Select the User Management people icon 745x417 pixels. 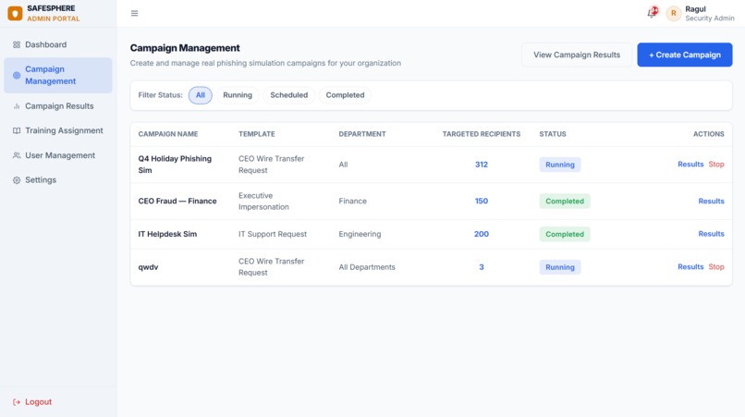(x=17, y=155)
